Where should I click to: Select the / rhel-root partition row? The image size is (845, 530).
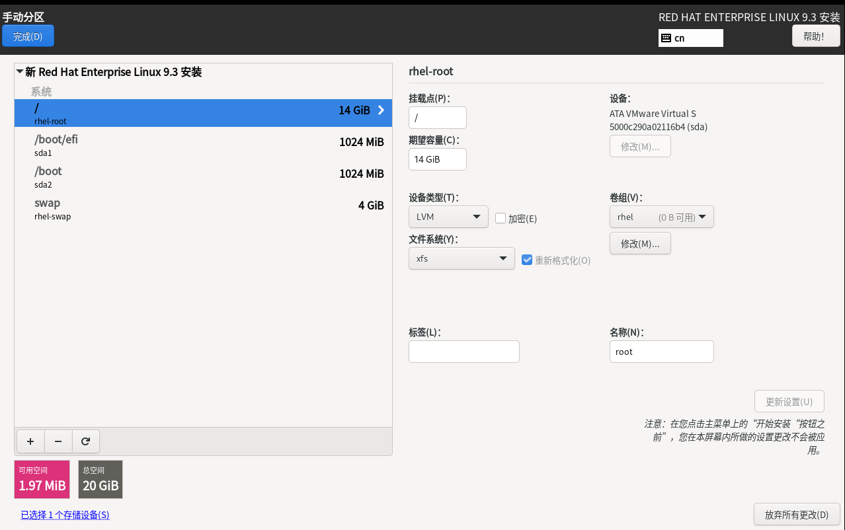(203, 113)
